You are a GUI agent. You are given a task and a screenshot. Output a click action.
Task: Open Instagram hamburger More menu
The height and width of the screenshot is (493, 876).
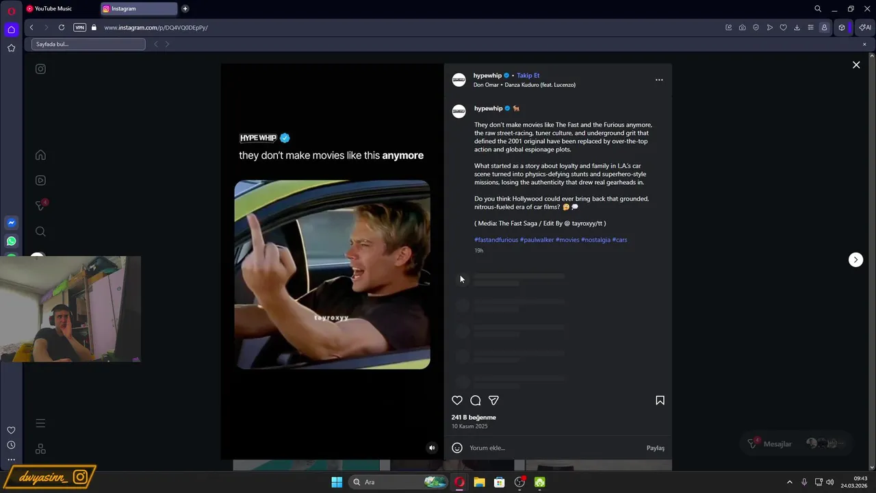[x=40, y=423]
